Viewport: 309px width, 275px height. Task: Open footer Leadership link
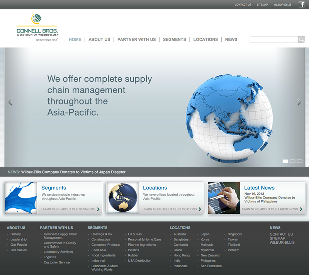[x=19, y=239]
